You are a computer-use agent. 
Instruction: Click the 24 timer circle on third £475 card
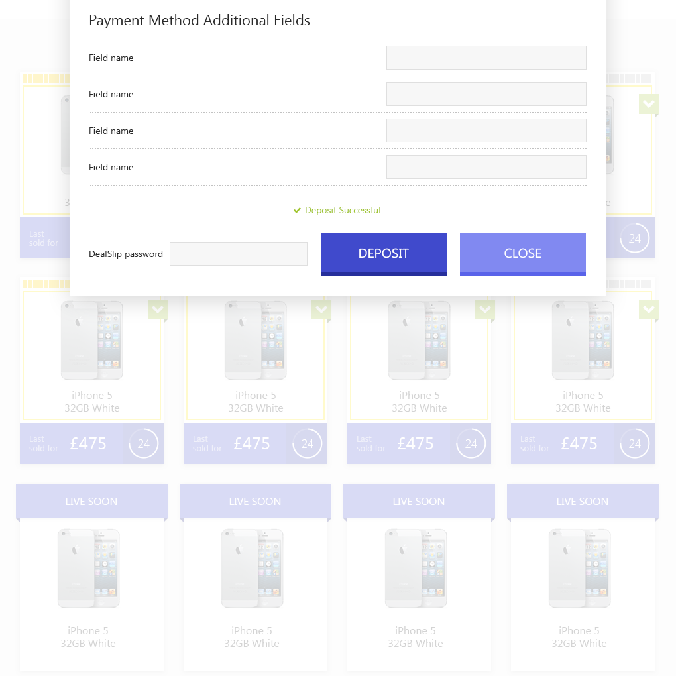point(471,443)
